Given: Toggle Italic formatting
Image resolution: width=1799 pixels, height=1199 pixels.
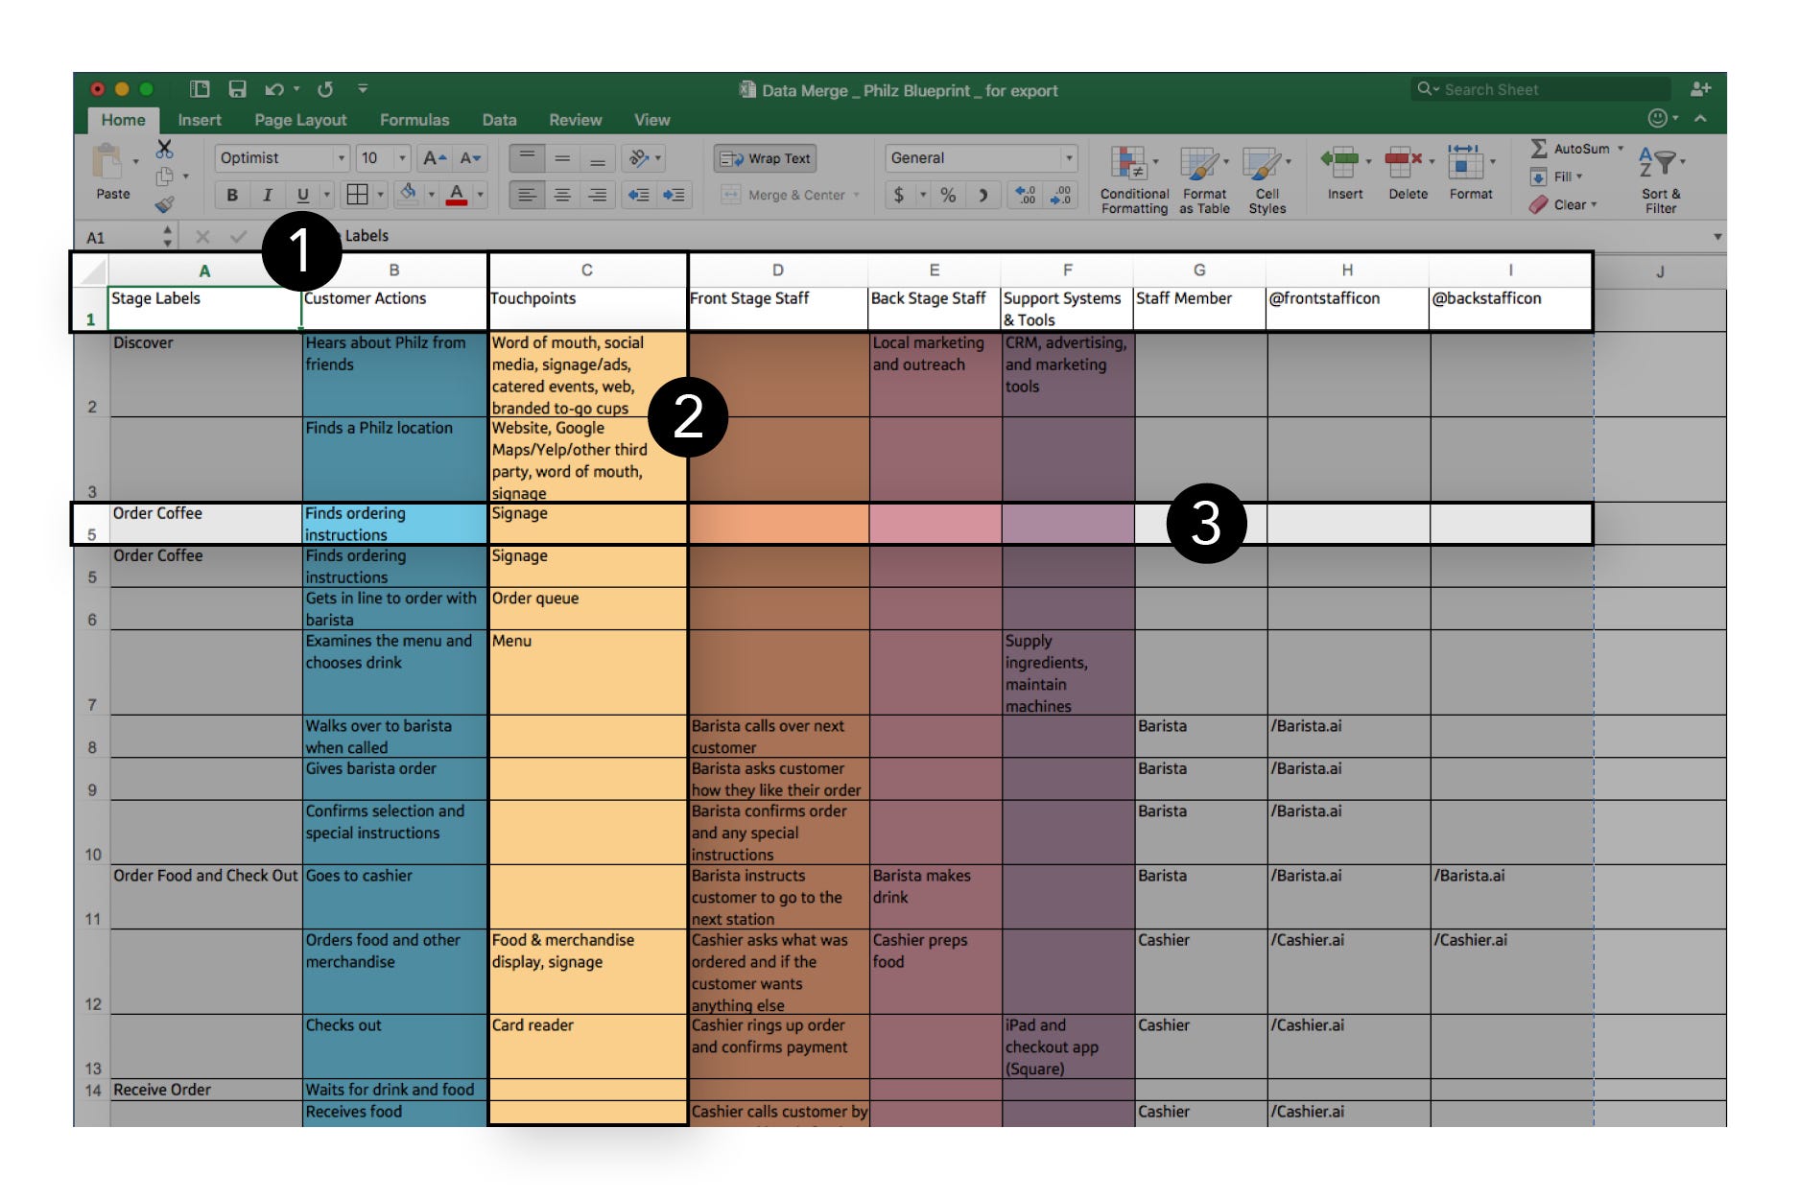Looking at the screenshot, I should (x=268, y=196).
